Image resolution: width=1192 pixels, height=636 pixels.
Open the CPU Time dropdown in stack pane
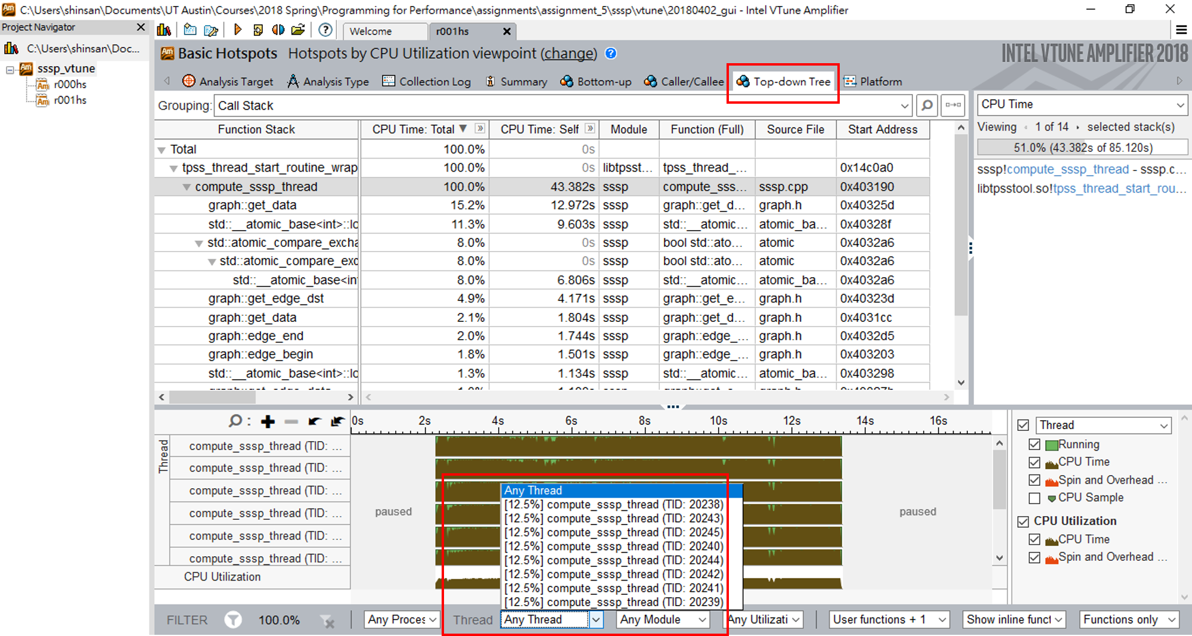(1082, 104)
